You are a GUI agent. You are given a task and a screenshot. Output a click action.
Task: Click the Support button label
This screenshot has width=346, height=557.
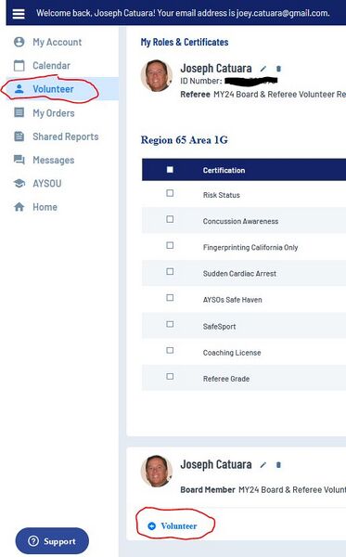pos(59,541)
